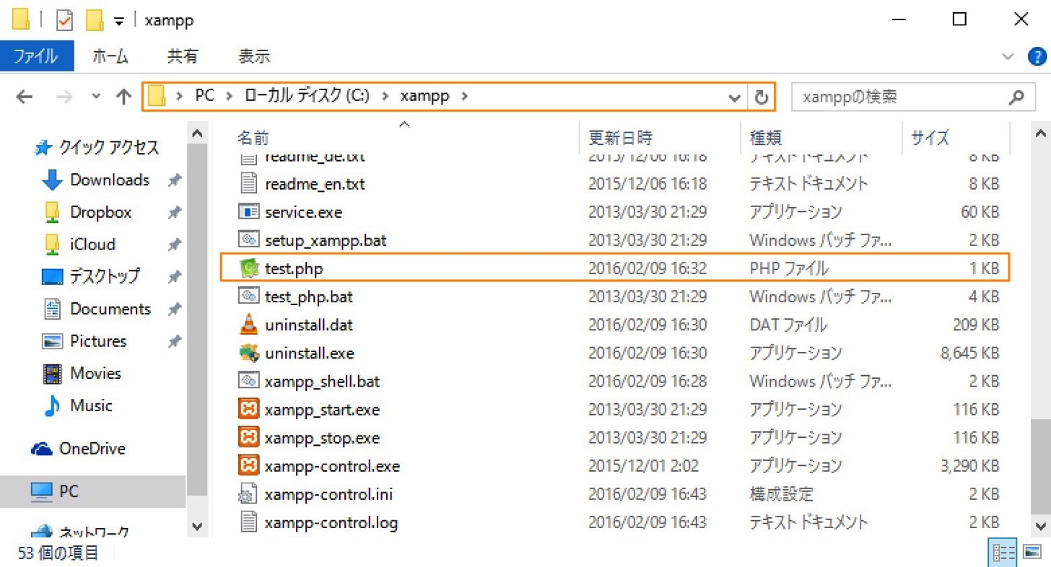This screenshot has width=1051, height=567.
Task: Click the file list scroll up arrow
Action: click(1040, 134)
